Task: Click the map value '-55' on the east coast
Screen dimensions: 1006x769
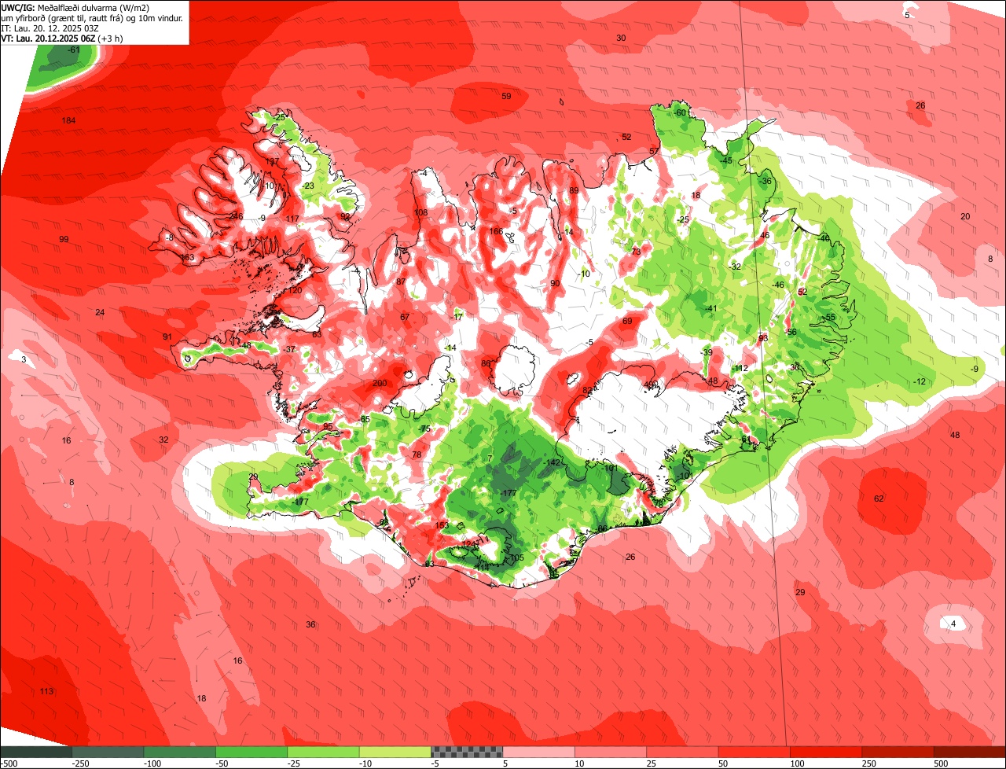Action: [x=829, y=317]
